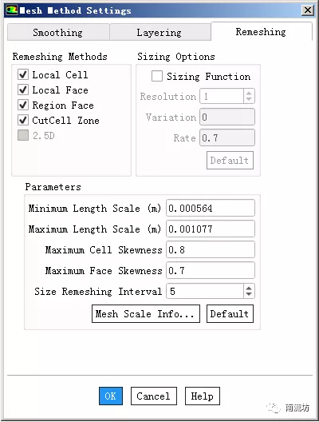
Task: Uncheck the Local Cell remeshing method
Action: [23, 74]
